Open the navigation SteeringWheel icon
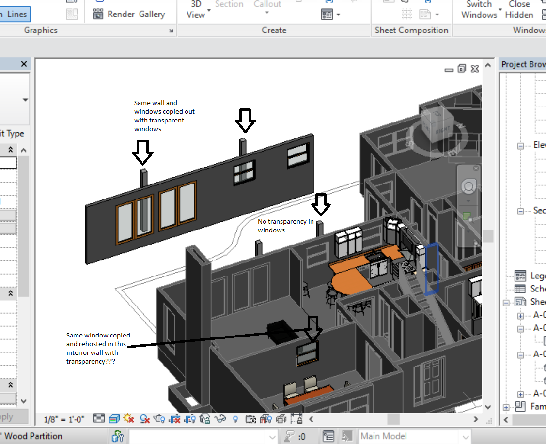Viewport: 546px width, 444px height. click(x=468, y=186)
